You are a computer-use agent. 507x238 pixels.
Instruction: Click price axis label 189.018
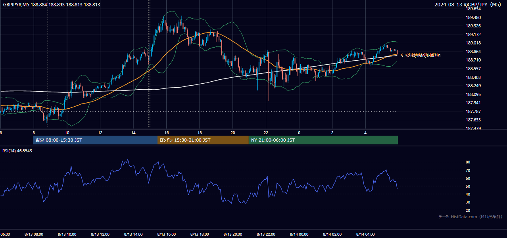tap(473, 43)
